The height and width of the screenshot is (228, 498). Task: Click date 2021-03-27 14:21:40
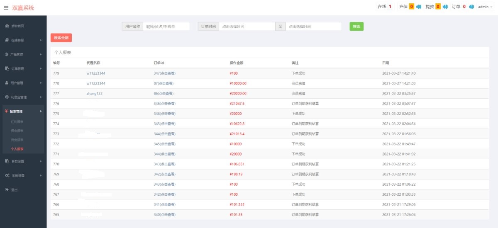399,73
